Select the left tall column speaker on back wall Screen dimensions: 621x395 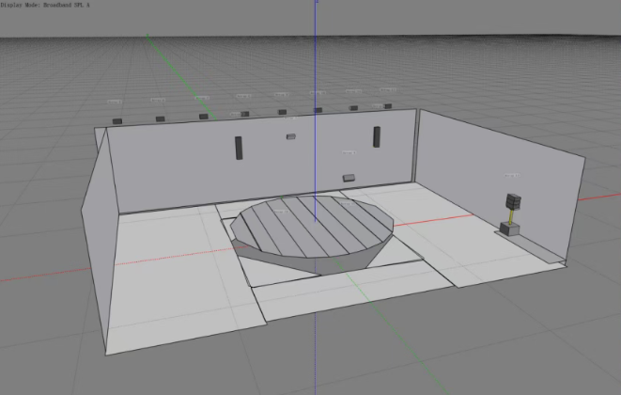point(238,147)
